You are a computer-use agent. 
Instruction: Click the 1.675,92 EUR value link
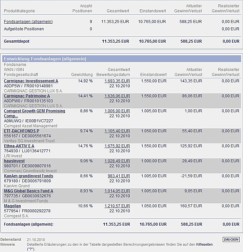[x=117, y=146]
